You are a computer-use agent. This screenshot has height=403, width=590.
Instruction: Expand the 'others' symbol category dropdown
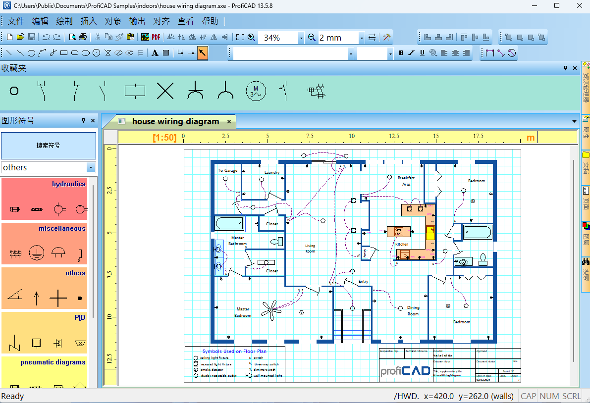(91, 167)
